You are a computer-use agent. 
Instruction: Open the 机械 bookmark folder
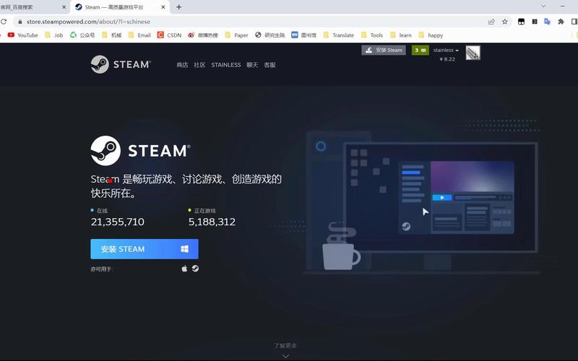[x=112, y=35]
